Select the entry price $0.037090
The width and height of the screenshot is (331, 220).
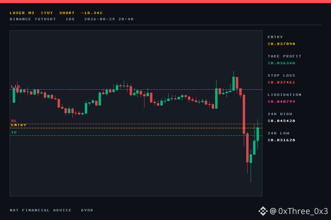281,44
